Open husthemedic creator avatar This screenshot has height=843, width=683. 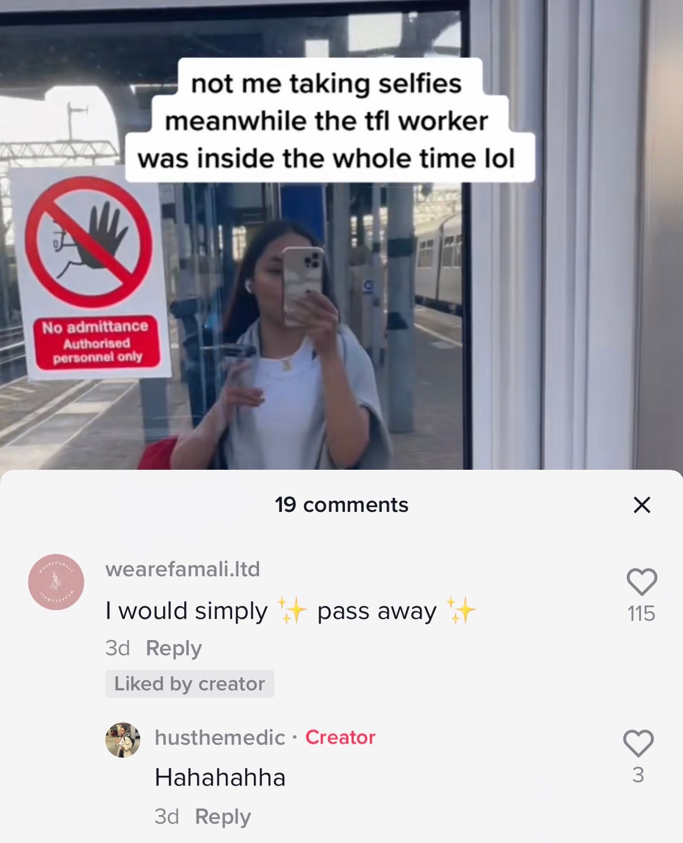coord(123,740)
